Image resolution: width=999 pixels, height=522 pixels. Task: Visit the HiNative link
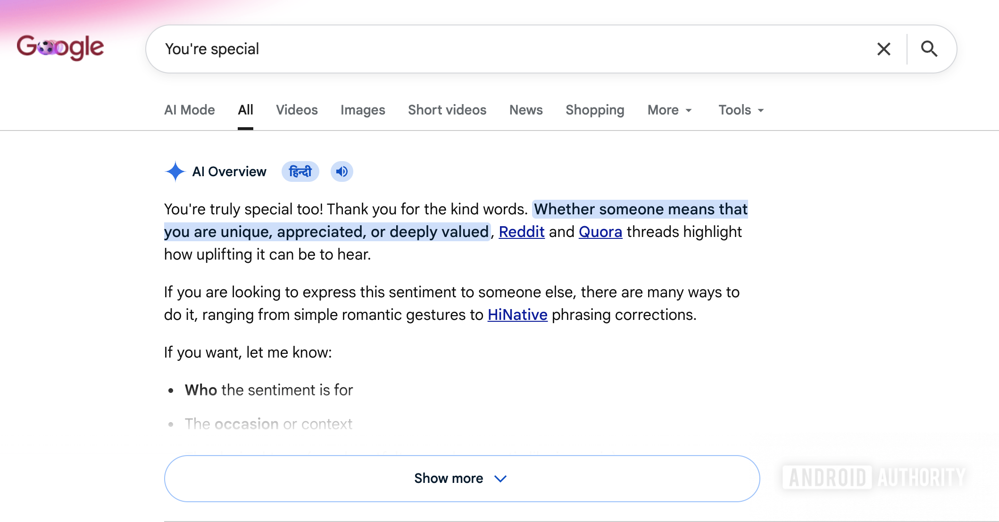517,315
